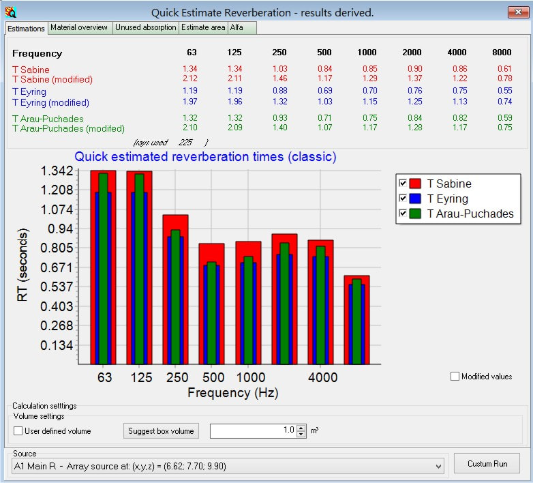This screenshot has height=483, width=533.
Task: Click the Frequency header label
Action: click(x=37, y=53)
